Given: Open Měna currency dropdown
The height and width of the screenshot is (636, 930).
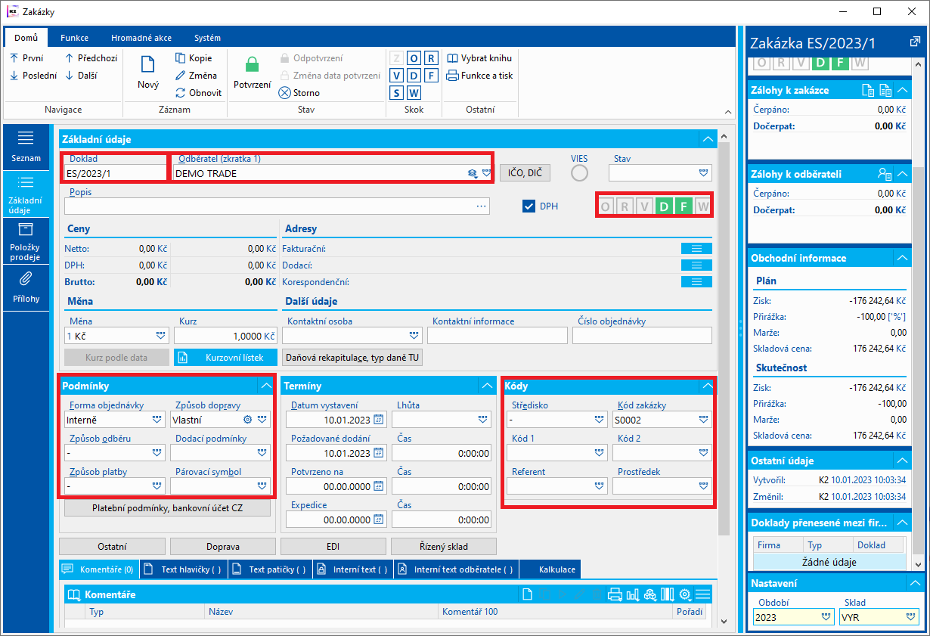Looking at the screenshot, I should click(x=160, y=335).
